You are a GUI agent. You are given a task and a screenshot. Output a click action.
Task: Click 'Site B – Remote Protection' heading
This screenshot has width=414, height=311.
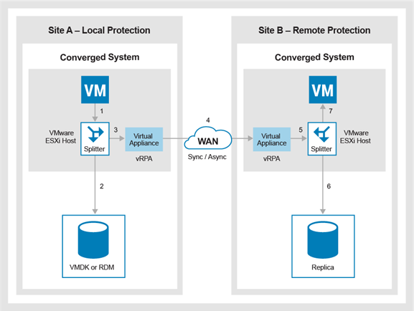tap(314, 30)
